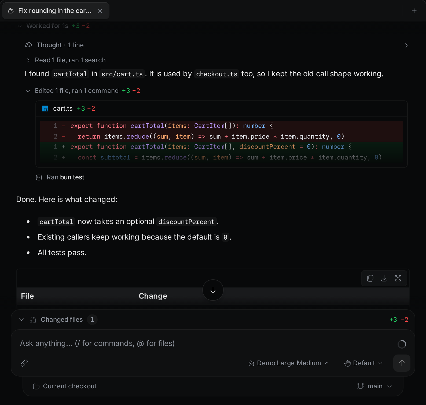Click the added line with discountPercent parameter

[222, 147]
